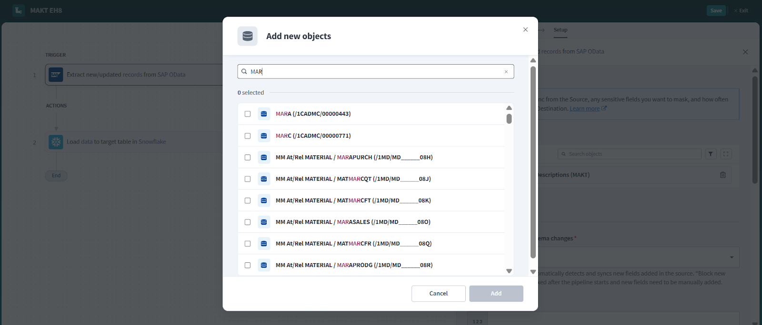Select the MATMARCQT object checkbox
This screenshot has height=325, width=762.
248,179
